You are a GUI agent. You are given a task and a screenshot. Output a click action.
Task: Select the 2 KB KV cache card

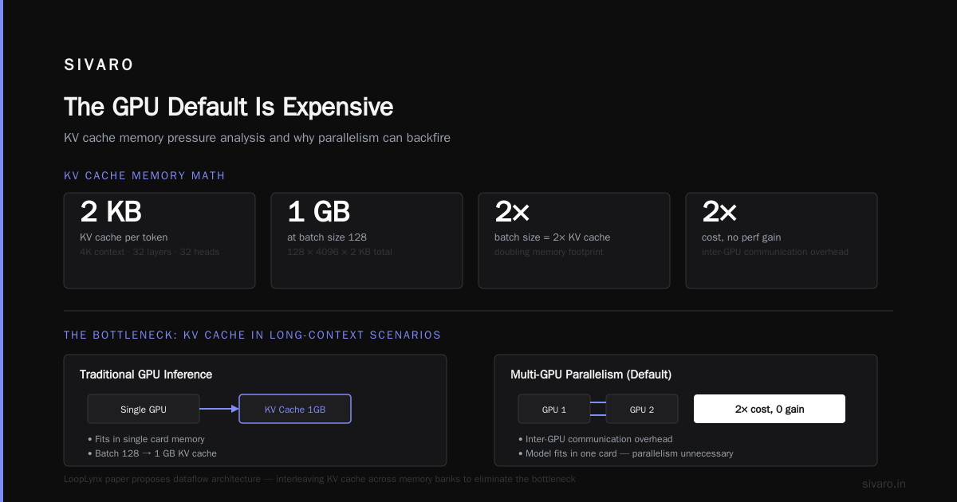(x=159, y=241)
